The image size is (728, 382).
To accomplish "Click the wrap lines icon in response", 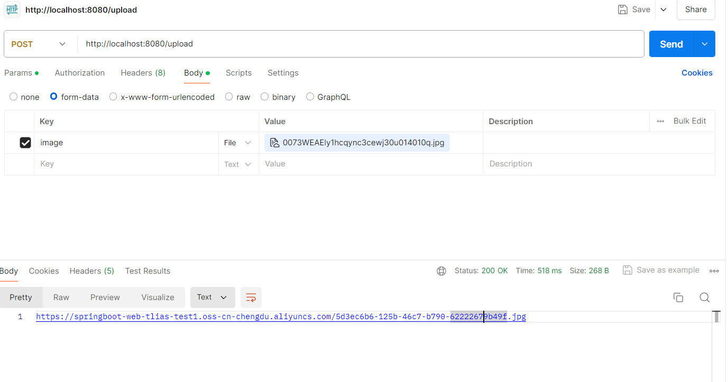I will point(251,297).
